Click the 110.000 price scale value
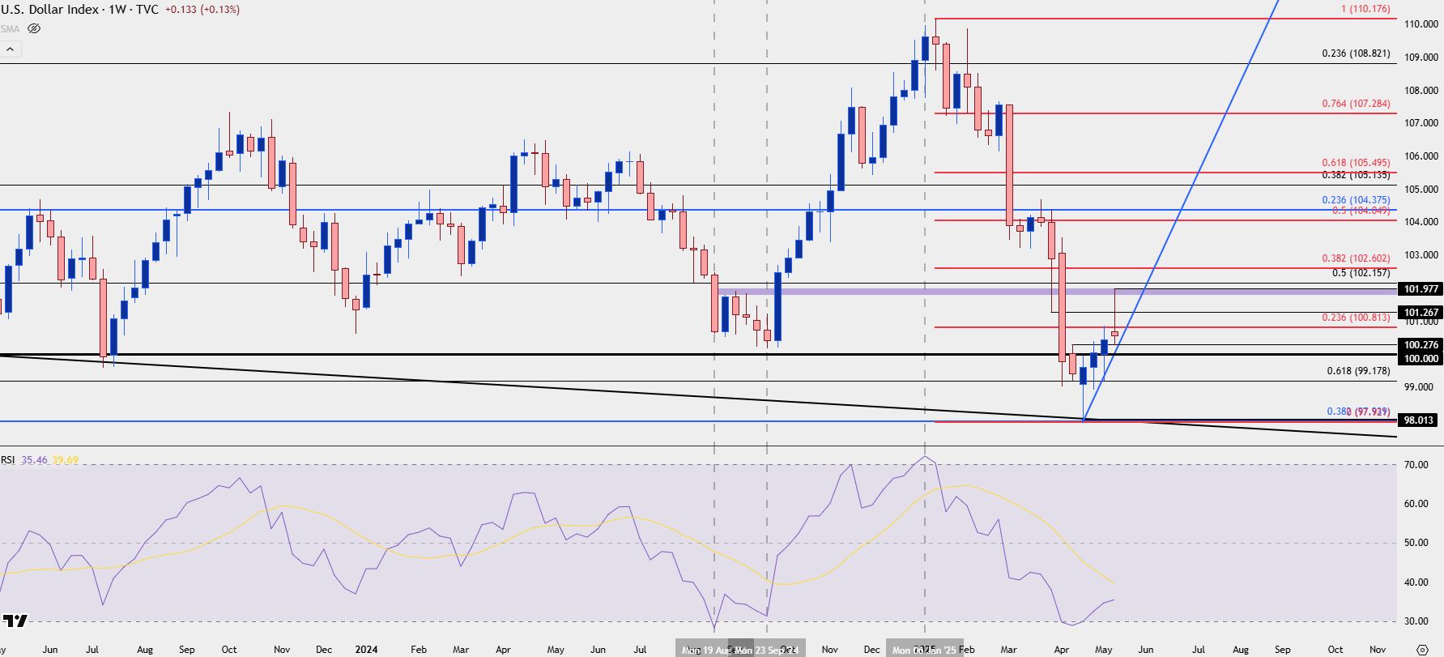Image resolution: width=1444 pixels, height=657 pixels. (x=1421, y=24)
